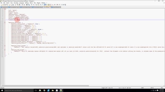Toggle the file monitoring eye icon
The image size is (165, 92).
click(x=55, y=5)
